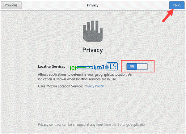The image size is (186, 134).
Task: Toggle the Location Services switch off
Action: [137, 66]
